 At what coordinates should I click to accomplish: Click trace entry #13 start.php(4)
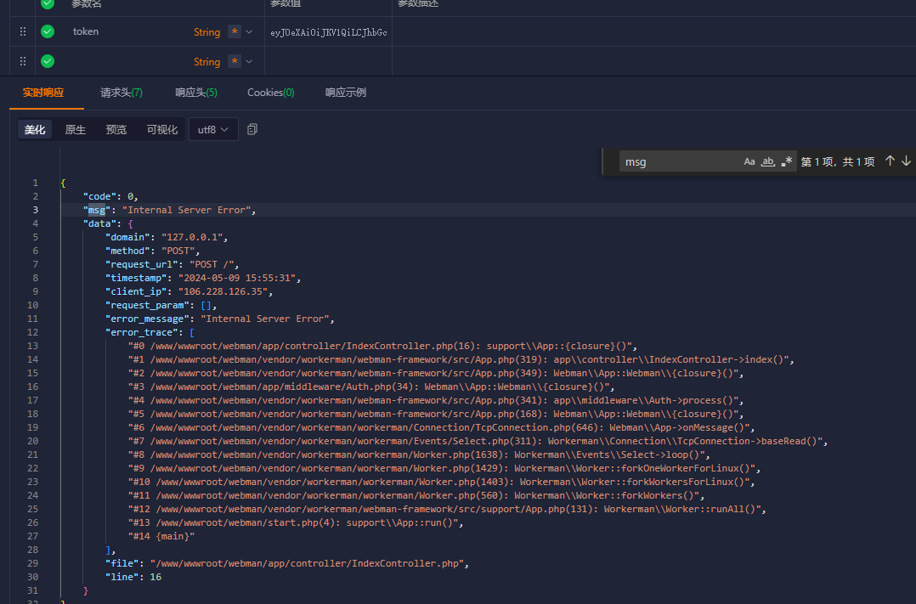296,522
